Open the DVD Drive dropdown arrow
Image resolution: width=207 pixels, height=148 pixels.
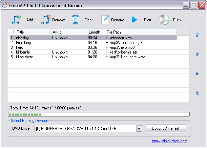click(x=139, y=129)
